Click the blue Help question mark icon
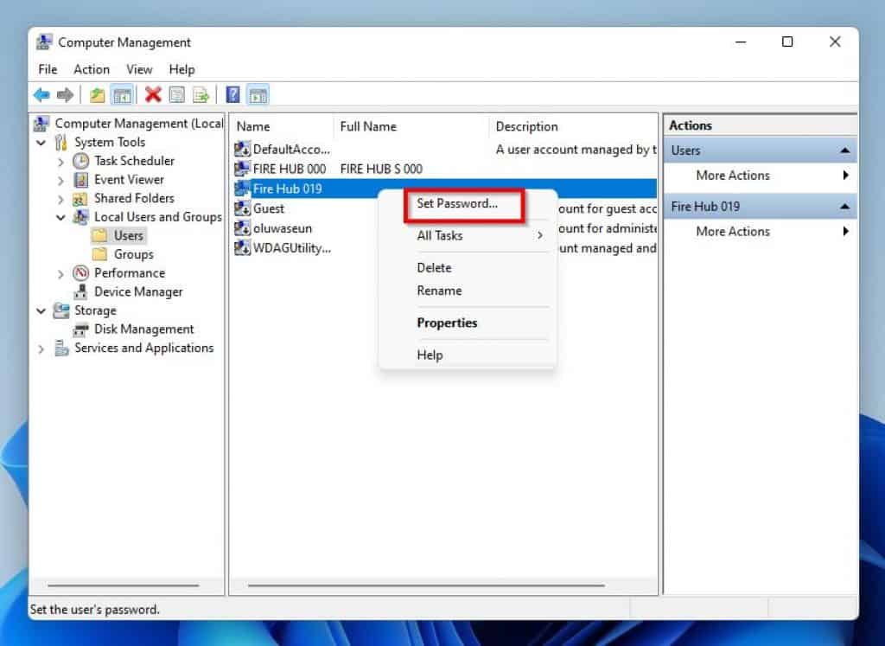The height and width of the screenshot is (646, 885). tap(232, 95)
